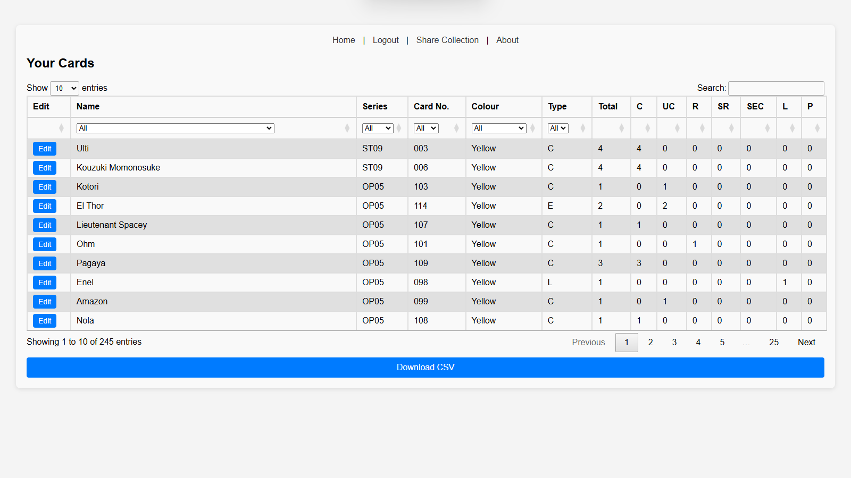This screenshot has height=478, width=851.
Task: Click the Showing 1 to 10 of 245 entries text
Action: tap(84, 342)
